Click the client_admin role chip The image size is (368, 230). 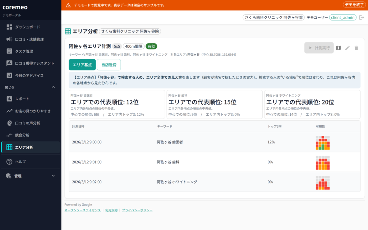(342, 17)
